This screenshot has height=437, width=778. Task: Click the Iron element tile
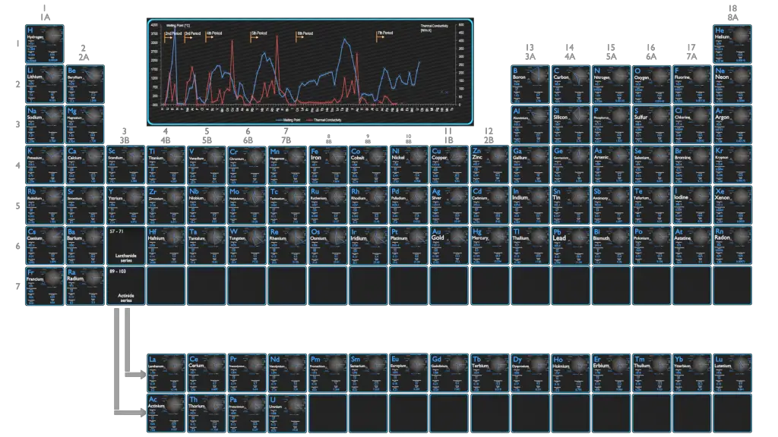(x=328, y=165)
